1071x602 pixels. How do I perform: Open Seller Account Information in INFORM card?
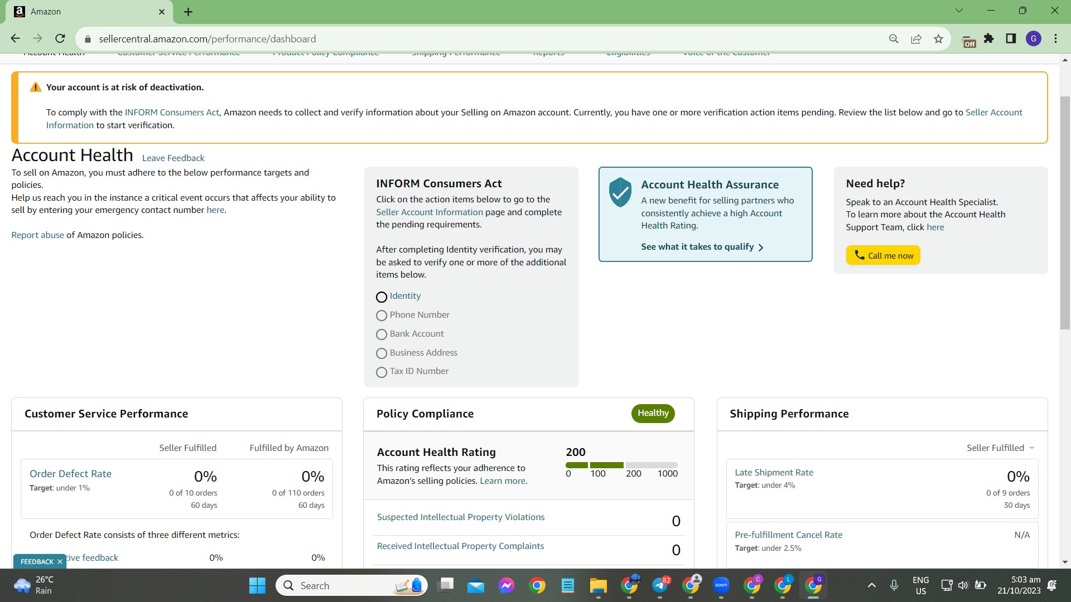click(x=430, y=212)
